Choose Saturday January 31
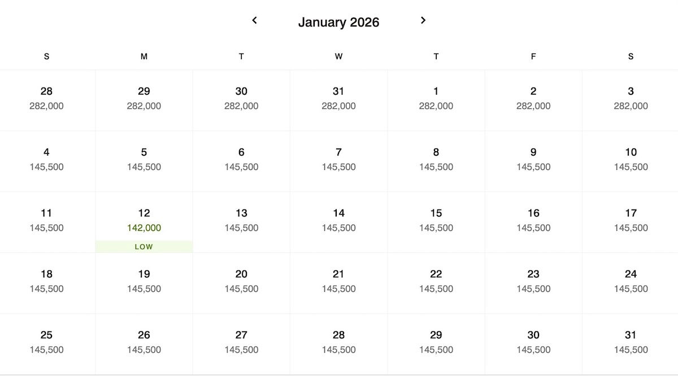 631,342
